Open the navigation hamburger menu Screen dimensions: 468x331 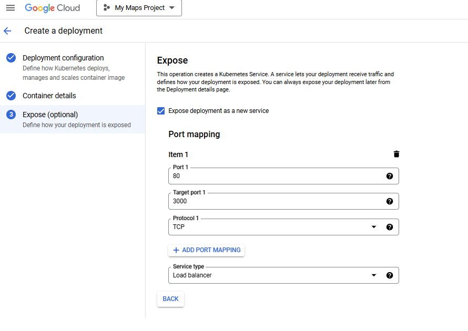click(x=11, y=8)
